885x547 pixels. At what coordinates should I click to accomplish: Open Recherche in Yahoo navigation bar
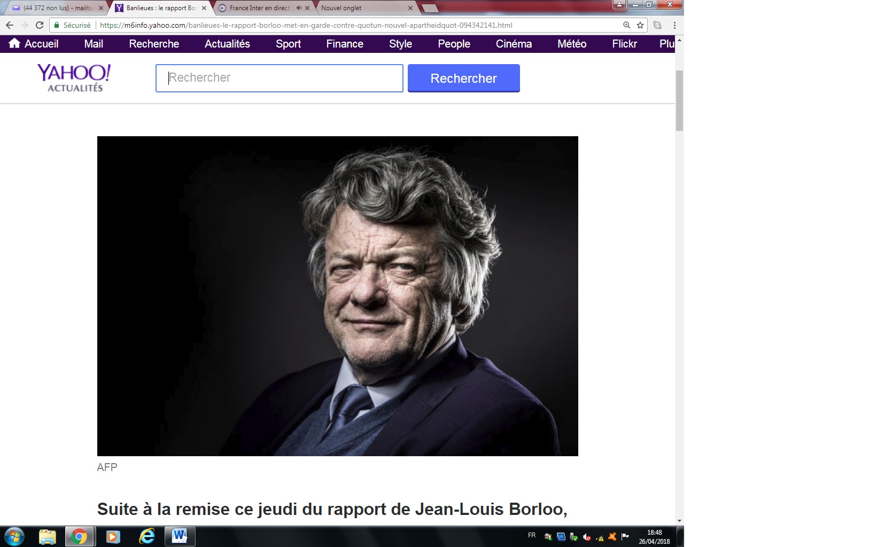pos(154,44)
